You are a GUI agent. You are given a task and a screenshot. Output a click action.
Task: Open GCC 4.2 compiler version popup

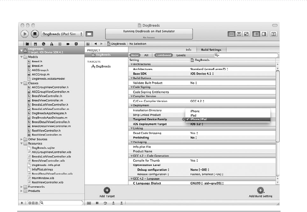click(x=197, y=101)
